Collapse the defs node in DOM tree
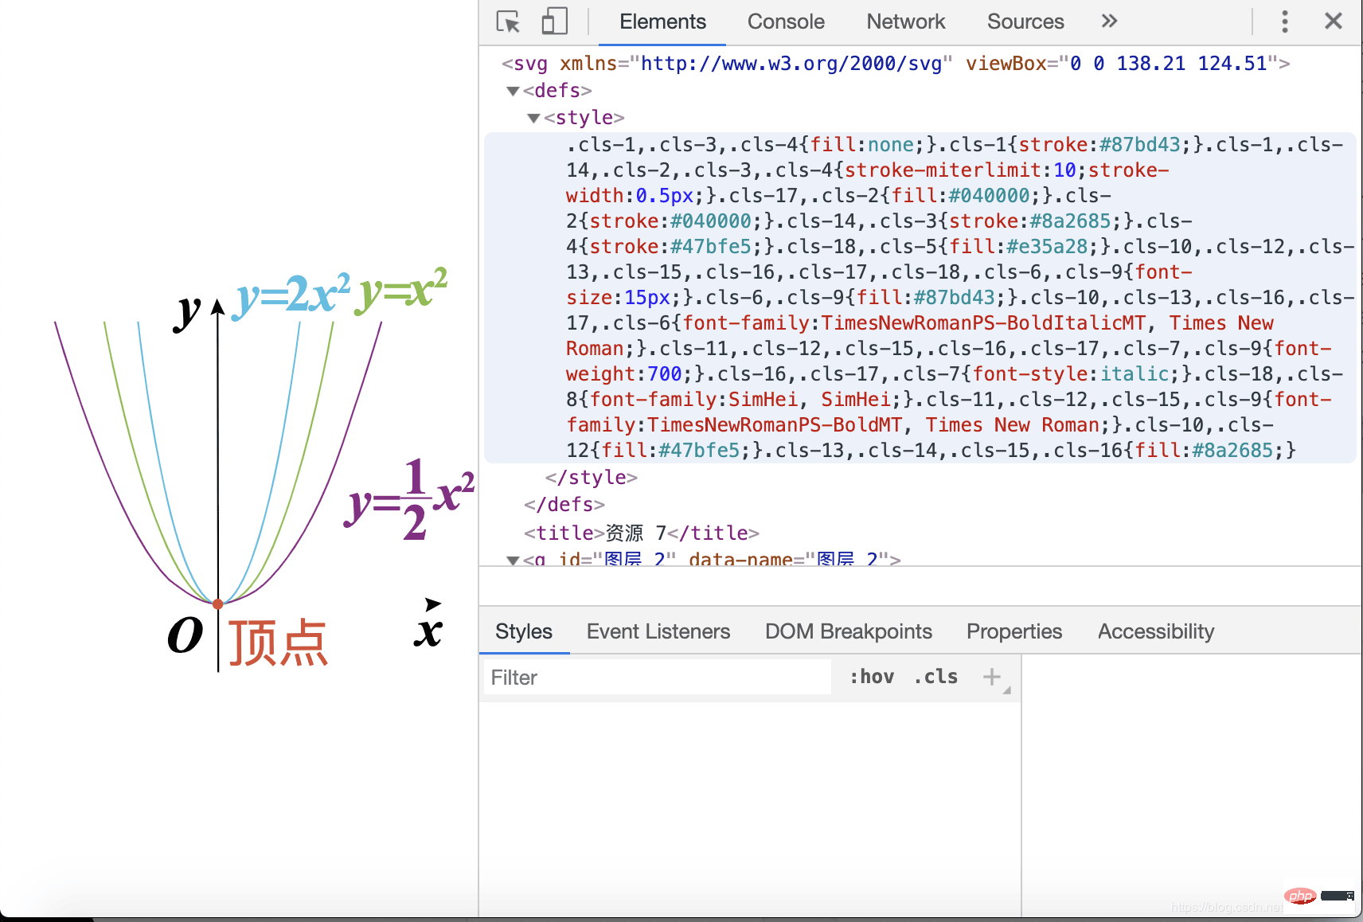Viewport: 1363px width, 922px height. (x=514, y=91)
